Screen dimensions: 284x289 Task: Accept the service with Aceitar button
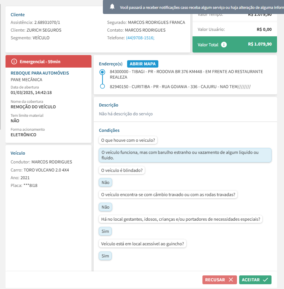coord(255,280)
